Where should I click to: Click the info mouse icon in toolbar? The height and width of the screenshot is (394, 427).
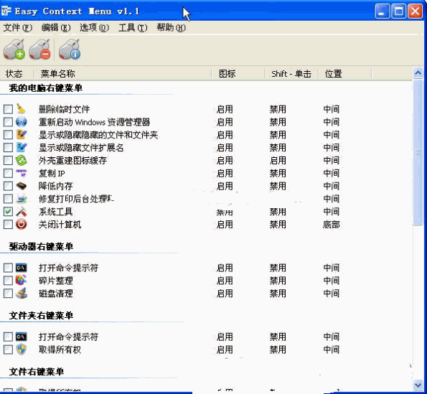(70, 49)
